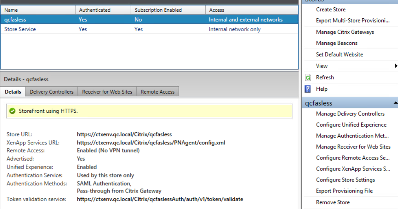The width and height of the screenshot is (398, 209).
Task: Open Create Store action
Action: click(331, 10)
